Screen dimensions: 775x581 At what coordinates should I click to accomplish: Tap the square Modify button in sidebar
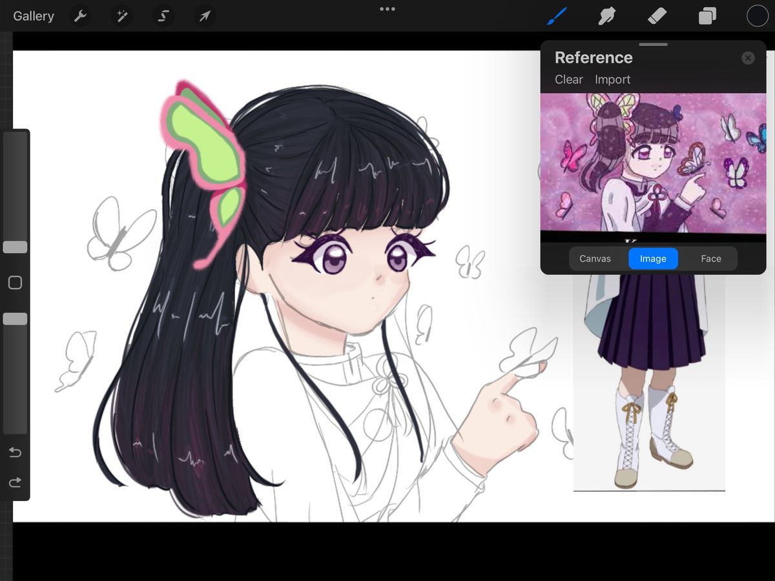[15, 283]
